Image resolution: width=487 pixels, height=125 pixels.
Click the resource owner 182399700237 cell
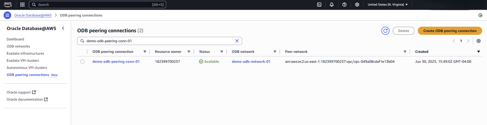click(168, 61)
